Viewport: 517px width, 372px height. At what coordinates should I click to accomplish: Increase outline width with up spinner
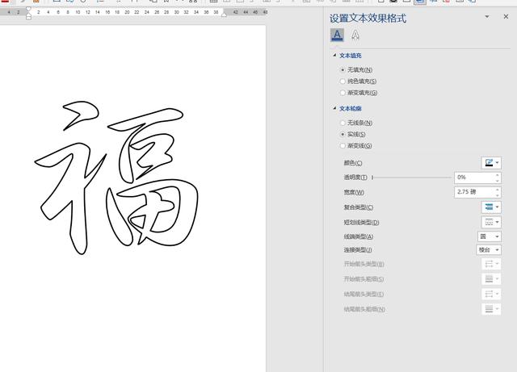point(498,189)
